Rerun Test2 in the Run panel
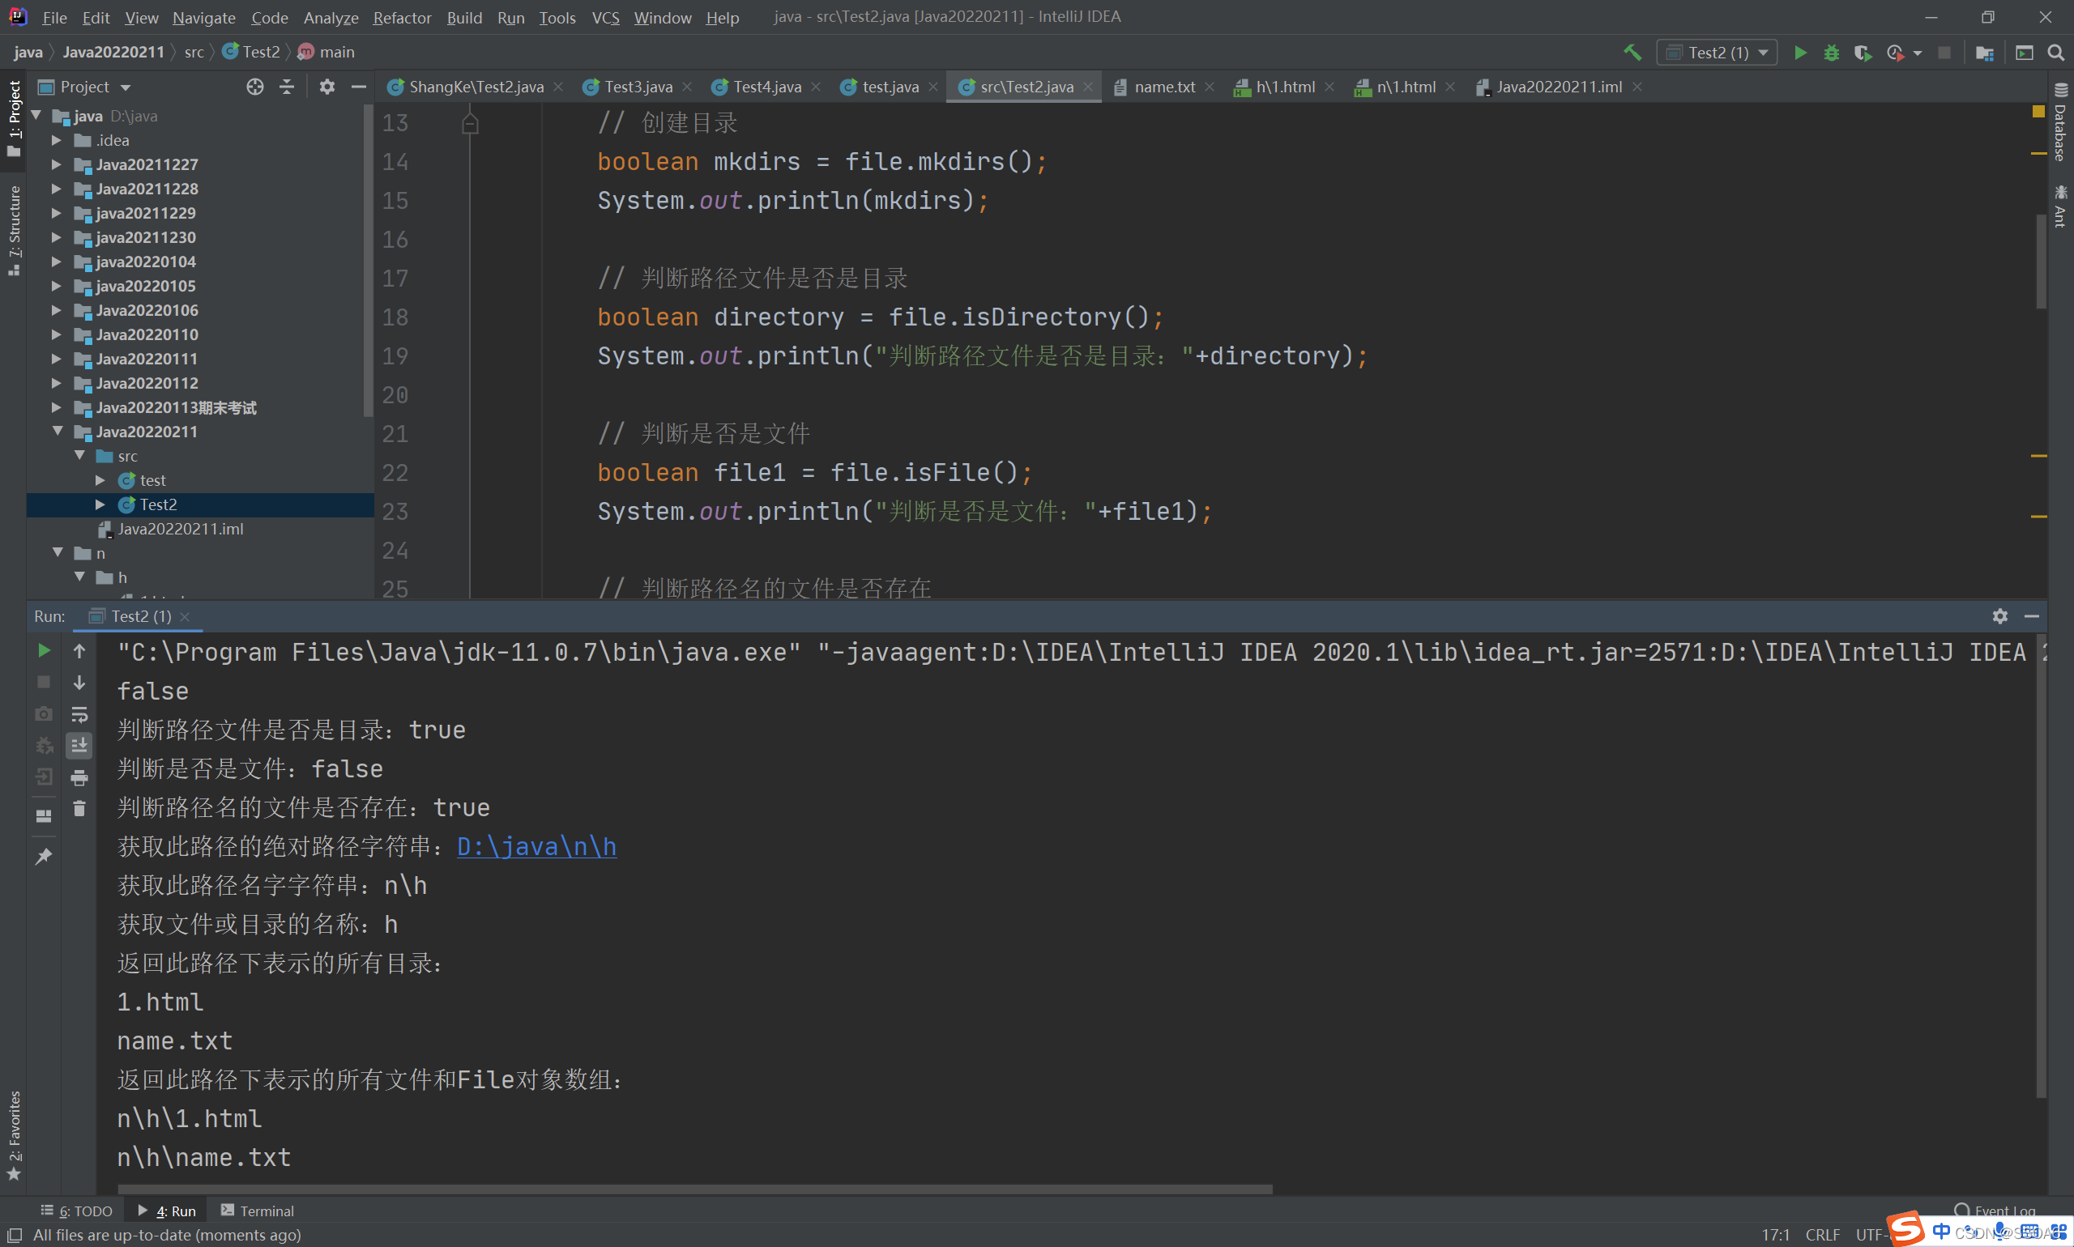Viewport: 2074px width, 1247px height. 44,650
